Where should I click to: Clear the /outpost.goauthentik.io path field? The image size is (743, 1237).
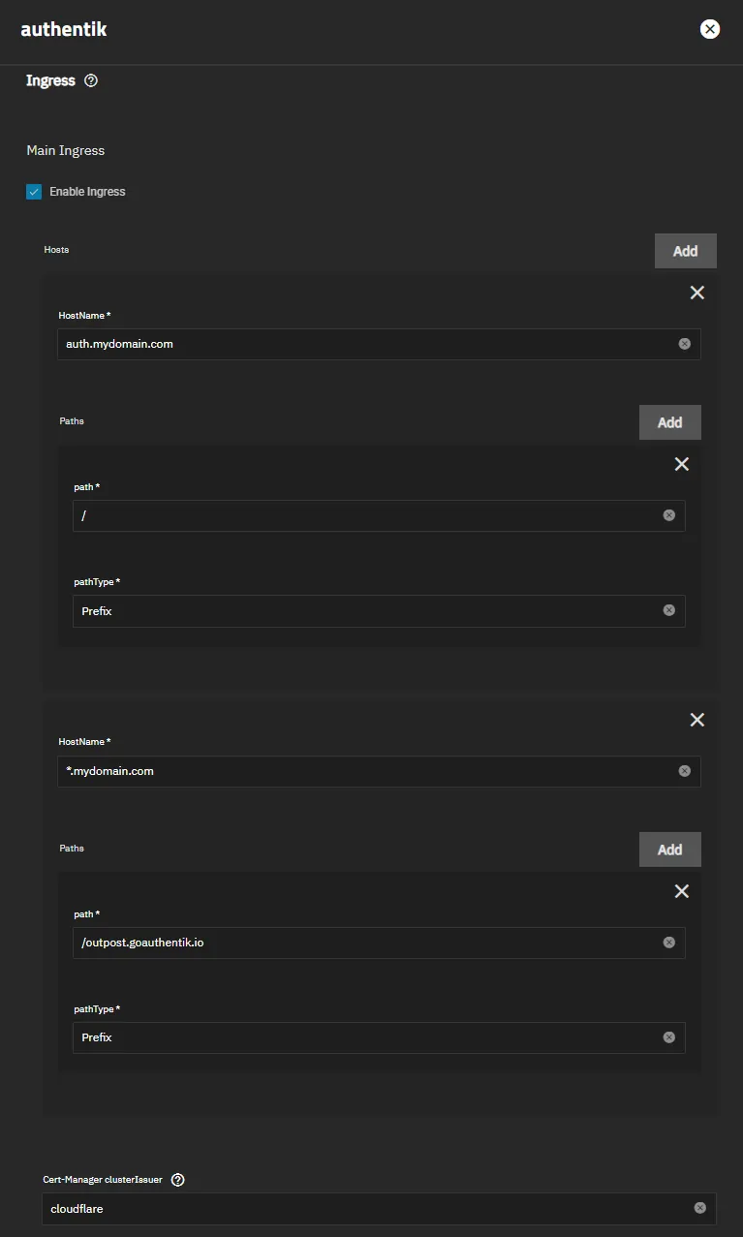point(669,943)
